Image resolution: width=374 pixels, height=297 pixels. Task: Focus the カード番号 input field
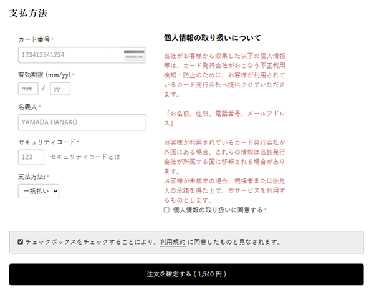coord(69,55)
